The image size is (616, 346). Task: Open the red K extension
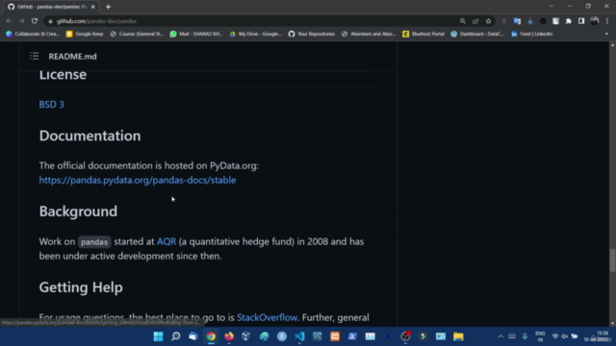504,21
